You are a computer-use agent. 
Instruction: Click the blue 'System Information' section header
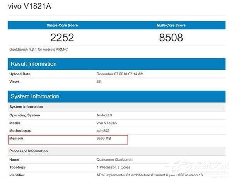coord(117,96)
